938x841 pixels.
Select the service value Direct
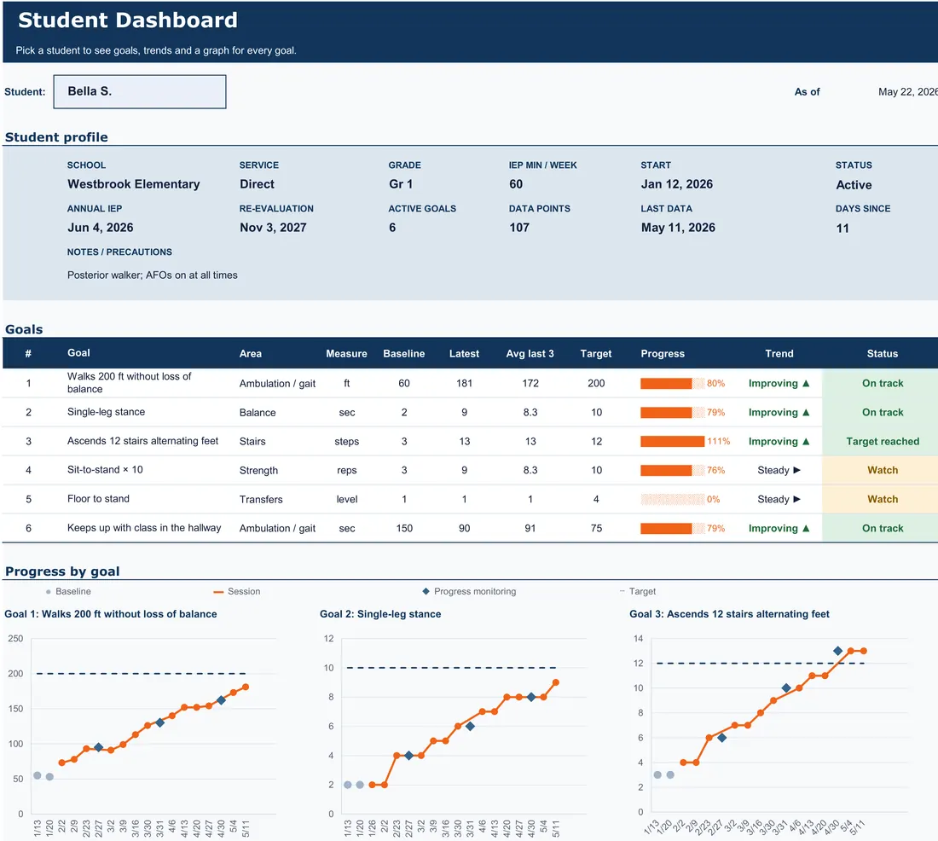(x=258, y=184)
